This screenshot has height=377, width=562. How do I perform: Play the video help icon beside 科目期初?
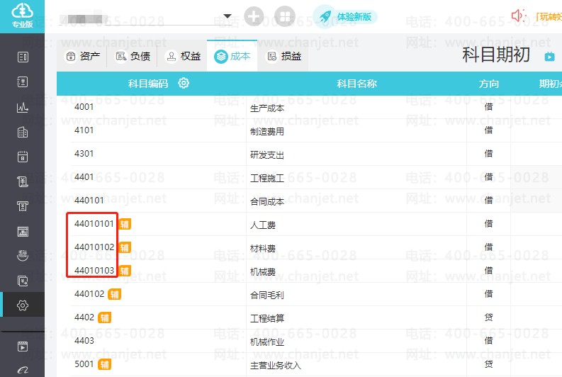[549, 57]
